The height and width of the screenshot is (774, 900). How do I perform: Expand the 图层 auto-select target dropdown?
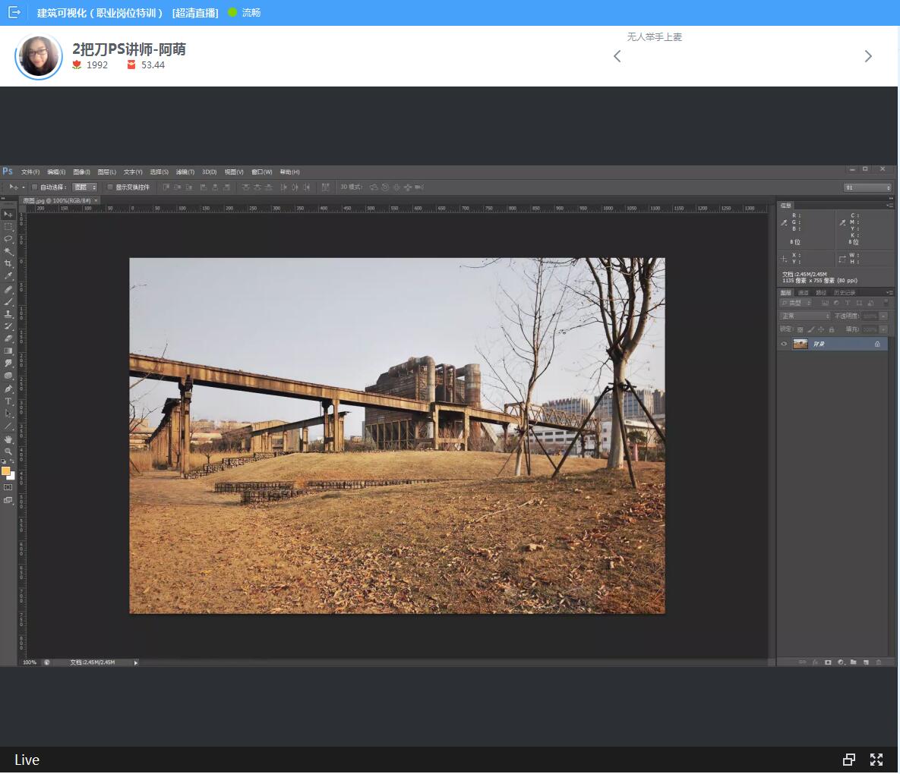pos(85,187)
